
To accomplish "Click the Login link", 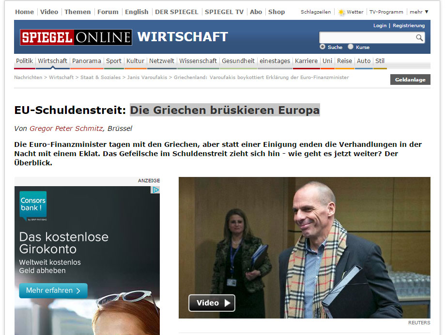I will pyautogui.click(x=380, y=26).
